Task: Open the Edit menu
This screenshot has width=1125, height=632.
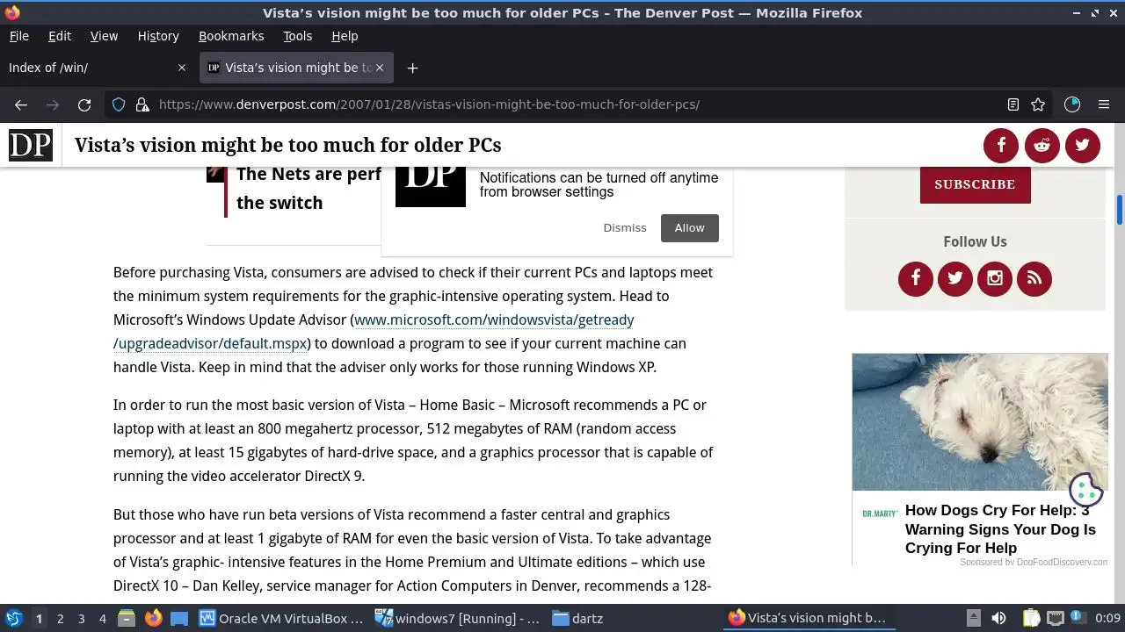Action: (60, 36)
